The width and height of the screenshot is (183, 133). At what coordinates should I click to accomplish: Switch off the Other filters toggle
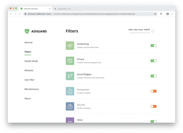click(153, 121)
